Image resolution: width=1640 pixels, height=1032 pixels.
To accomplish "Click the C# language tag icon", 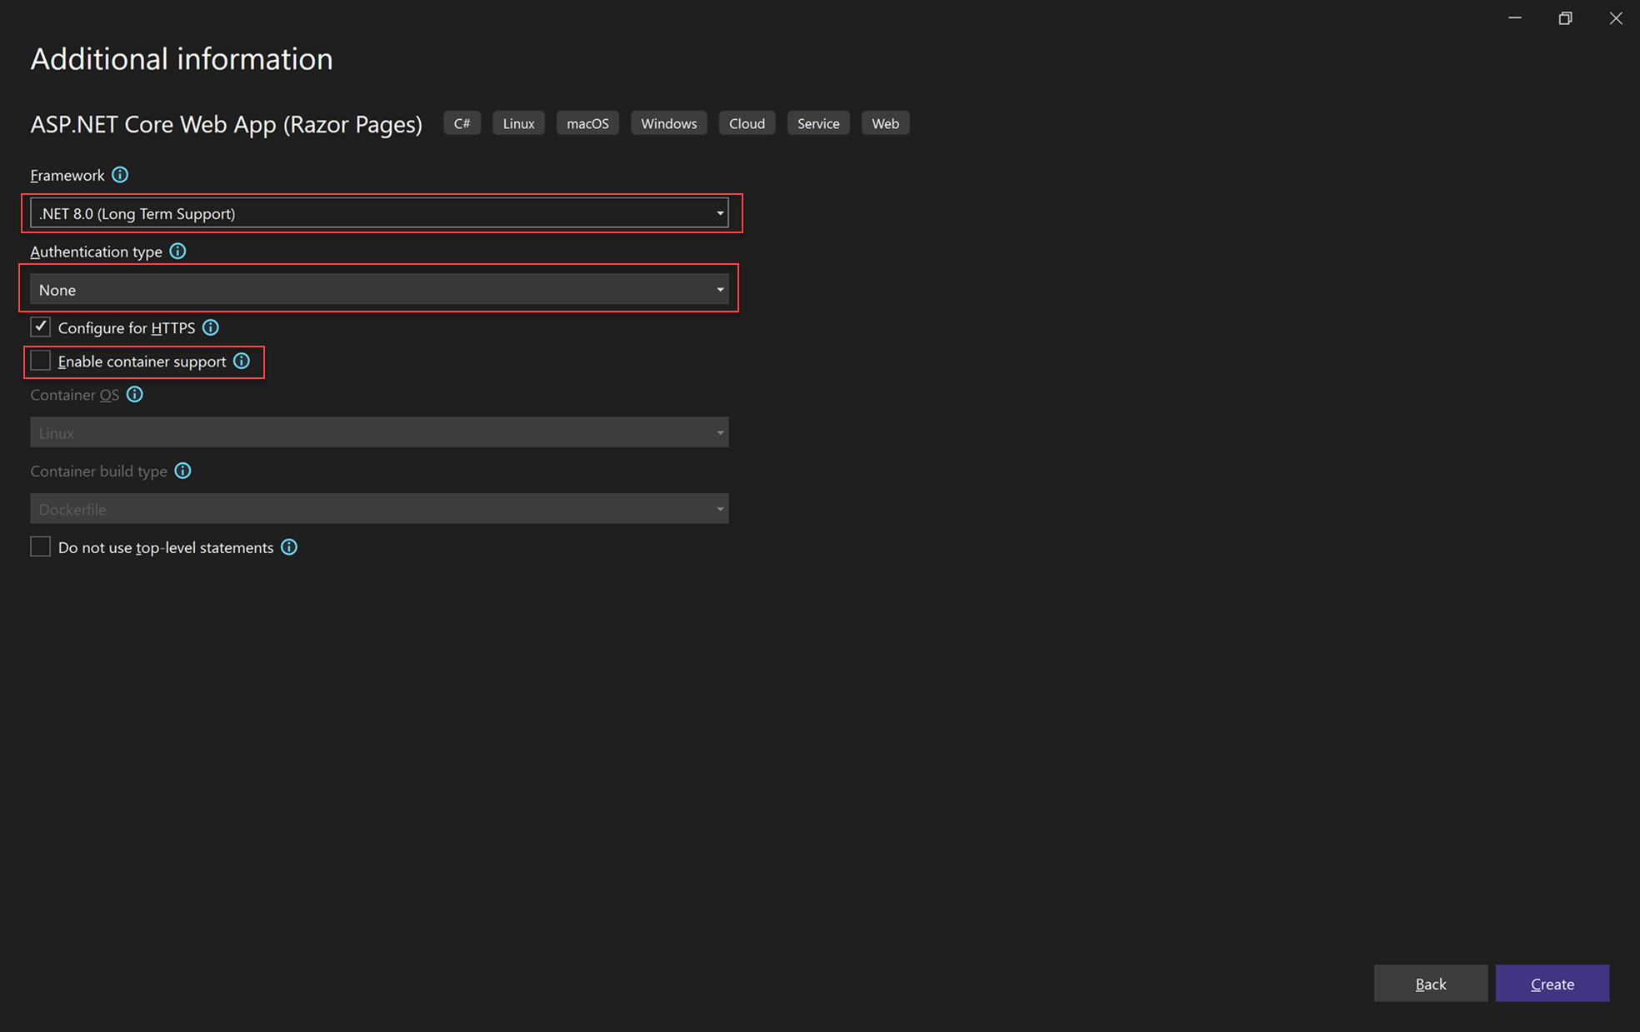I will [462, 122].
